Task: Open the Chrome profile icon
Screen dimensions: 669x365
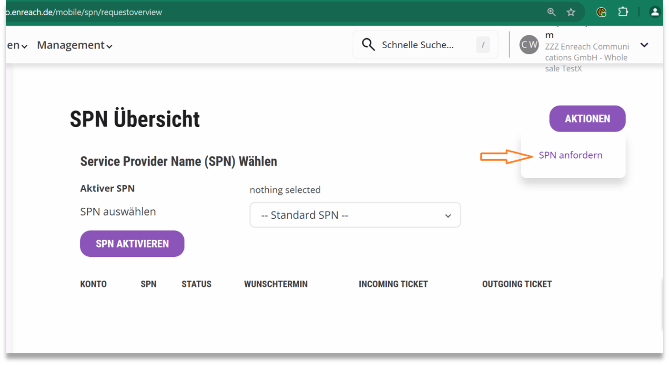Action: [655, 12]
